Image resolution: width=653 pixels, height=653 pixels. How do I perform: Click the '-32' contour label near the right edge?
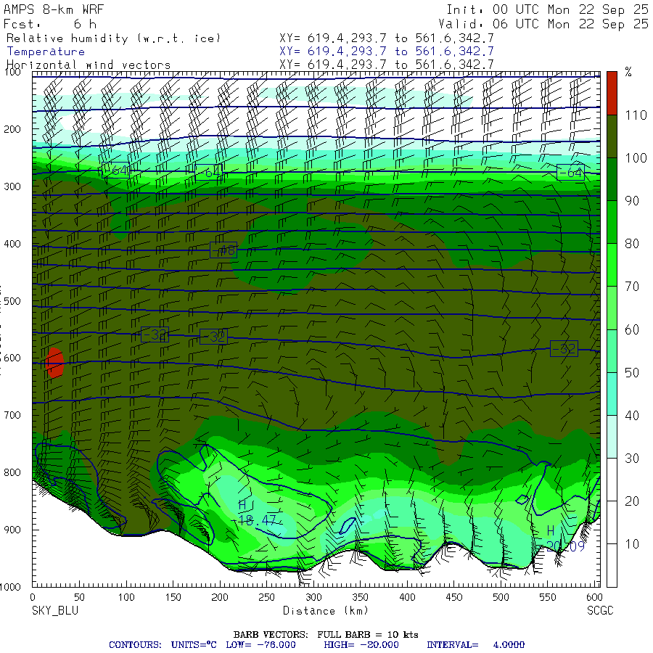[564, 348]
